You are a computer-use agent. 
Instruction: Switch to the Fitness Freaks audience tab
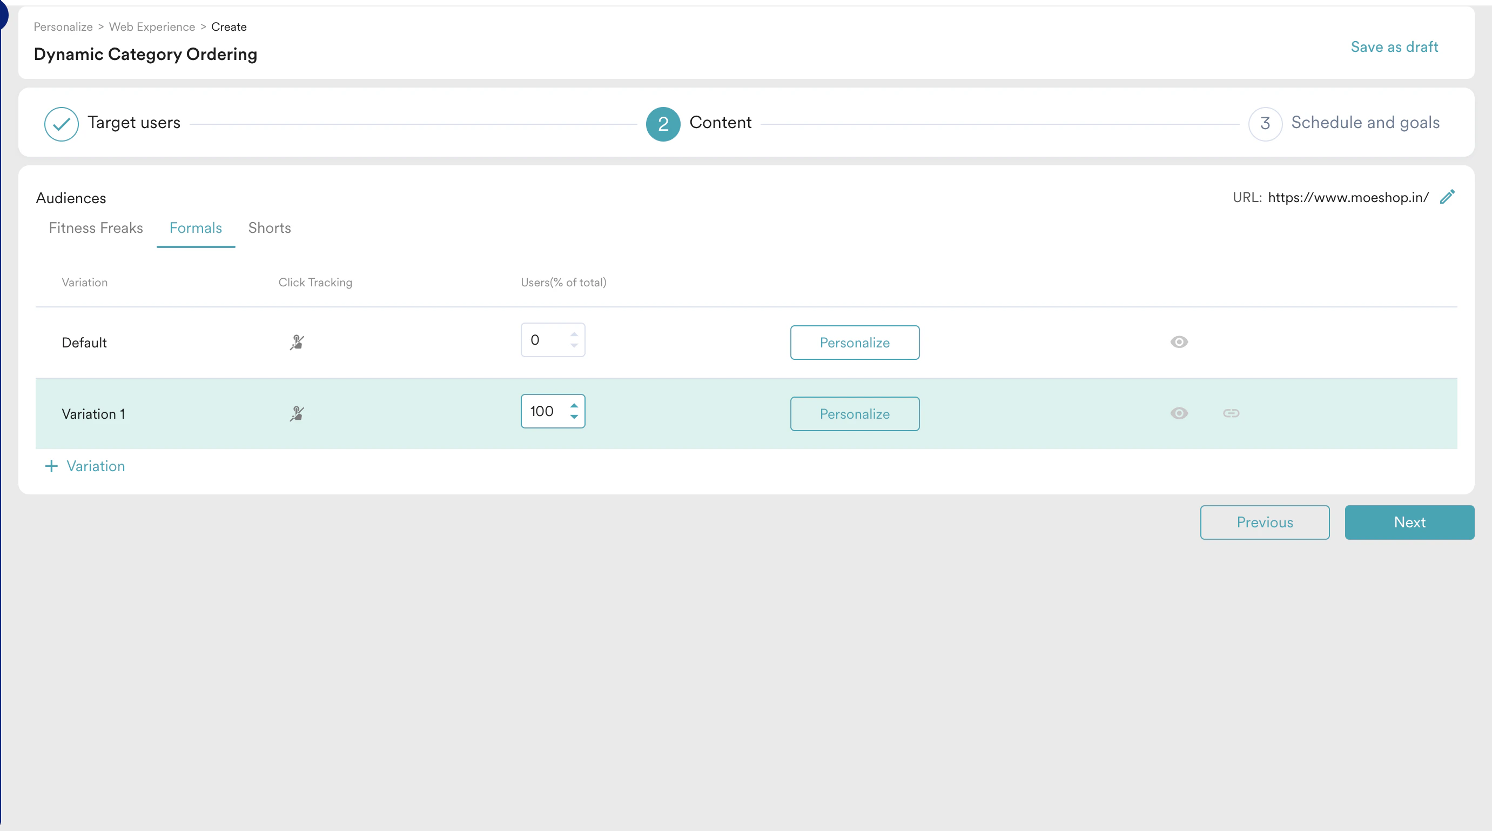pyautogui.click(x=96, y=228)
